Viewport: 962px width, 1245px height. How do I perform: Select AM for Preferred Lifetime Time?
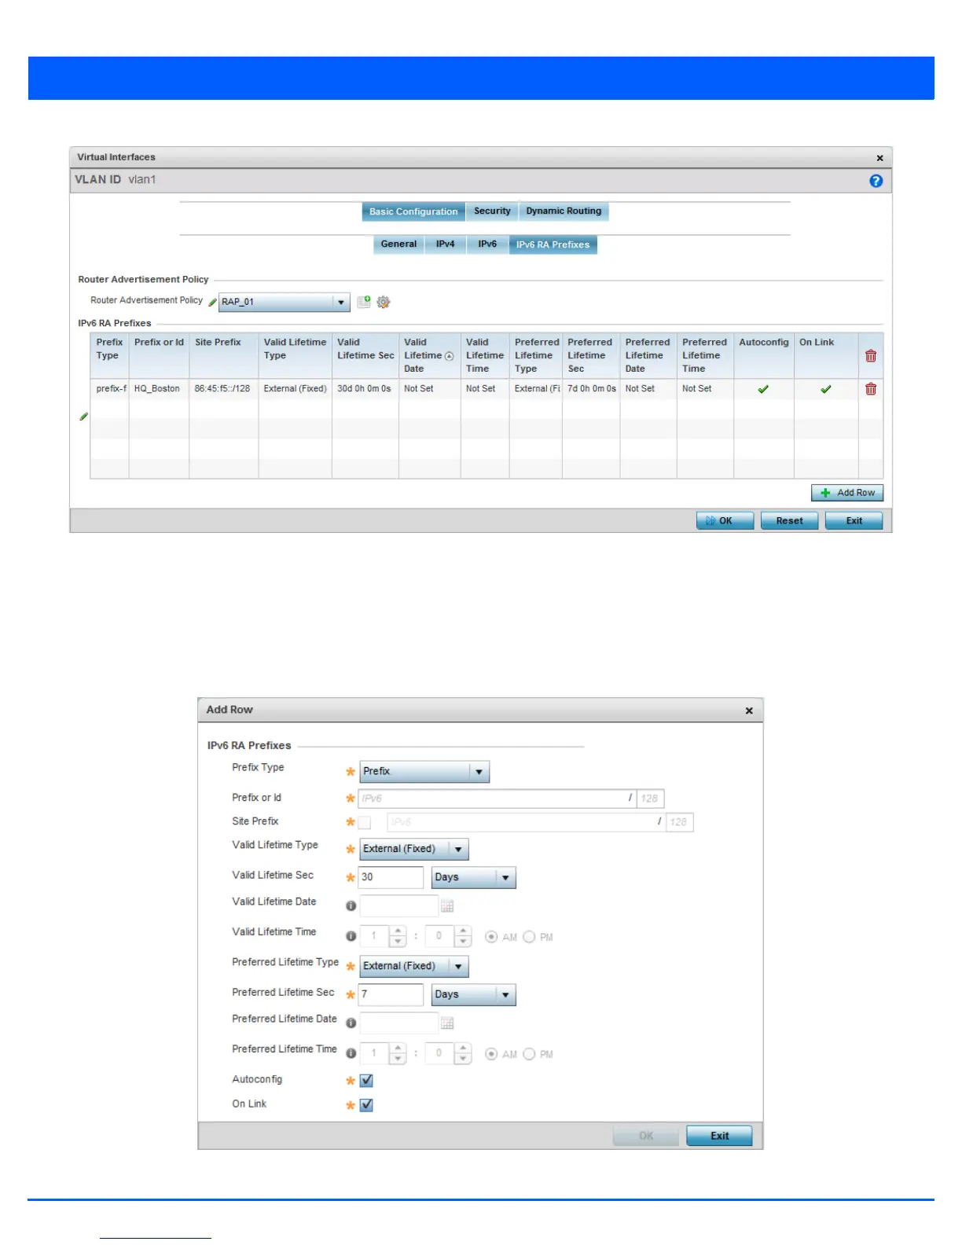tap(491, 1054)
